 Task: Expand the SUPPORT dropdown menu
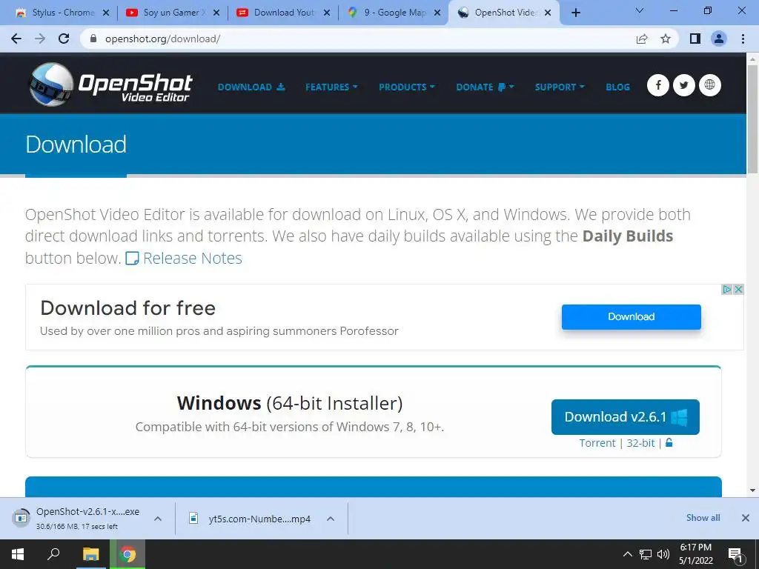[x=560, y=87]
